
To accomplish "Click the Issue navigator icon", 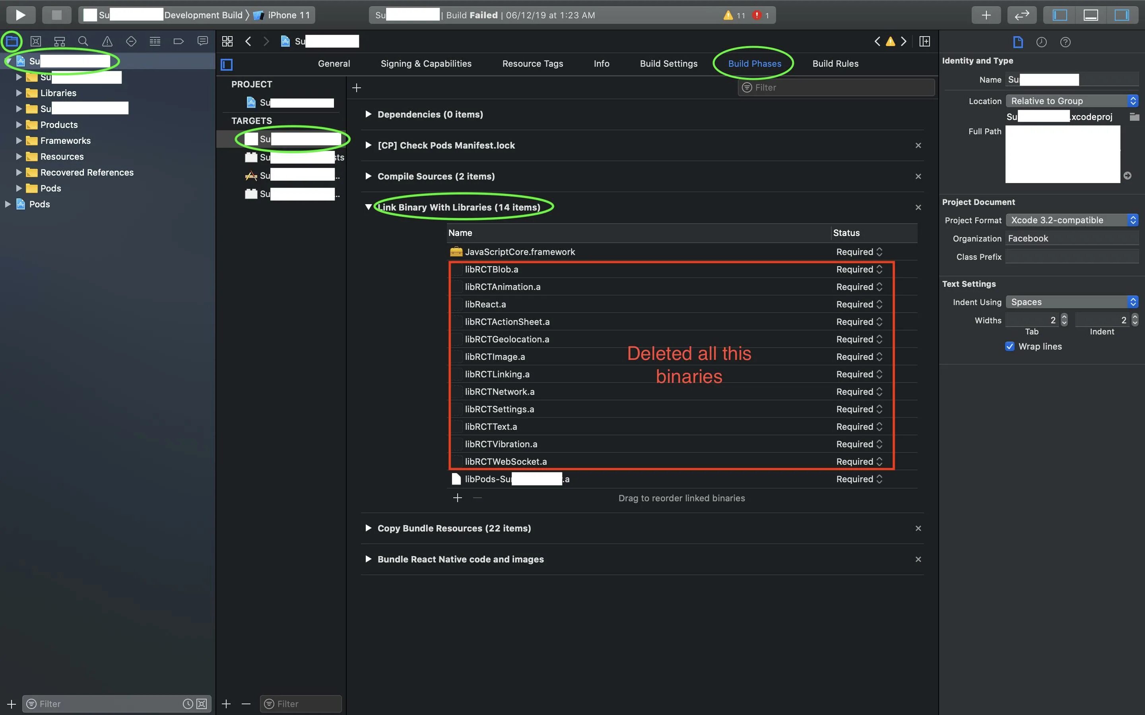I will coord(107,41).
